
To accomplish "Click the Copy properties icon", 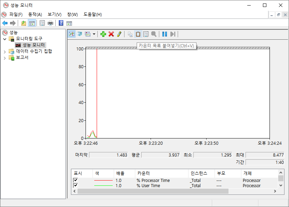I will pos(130,34).
